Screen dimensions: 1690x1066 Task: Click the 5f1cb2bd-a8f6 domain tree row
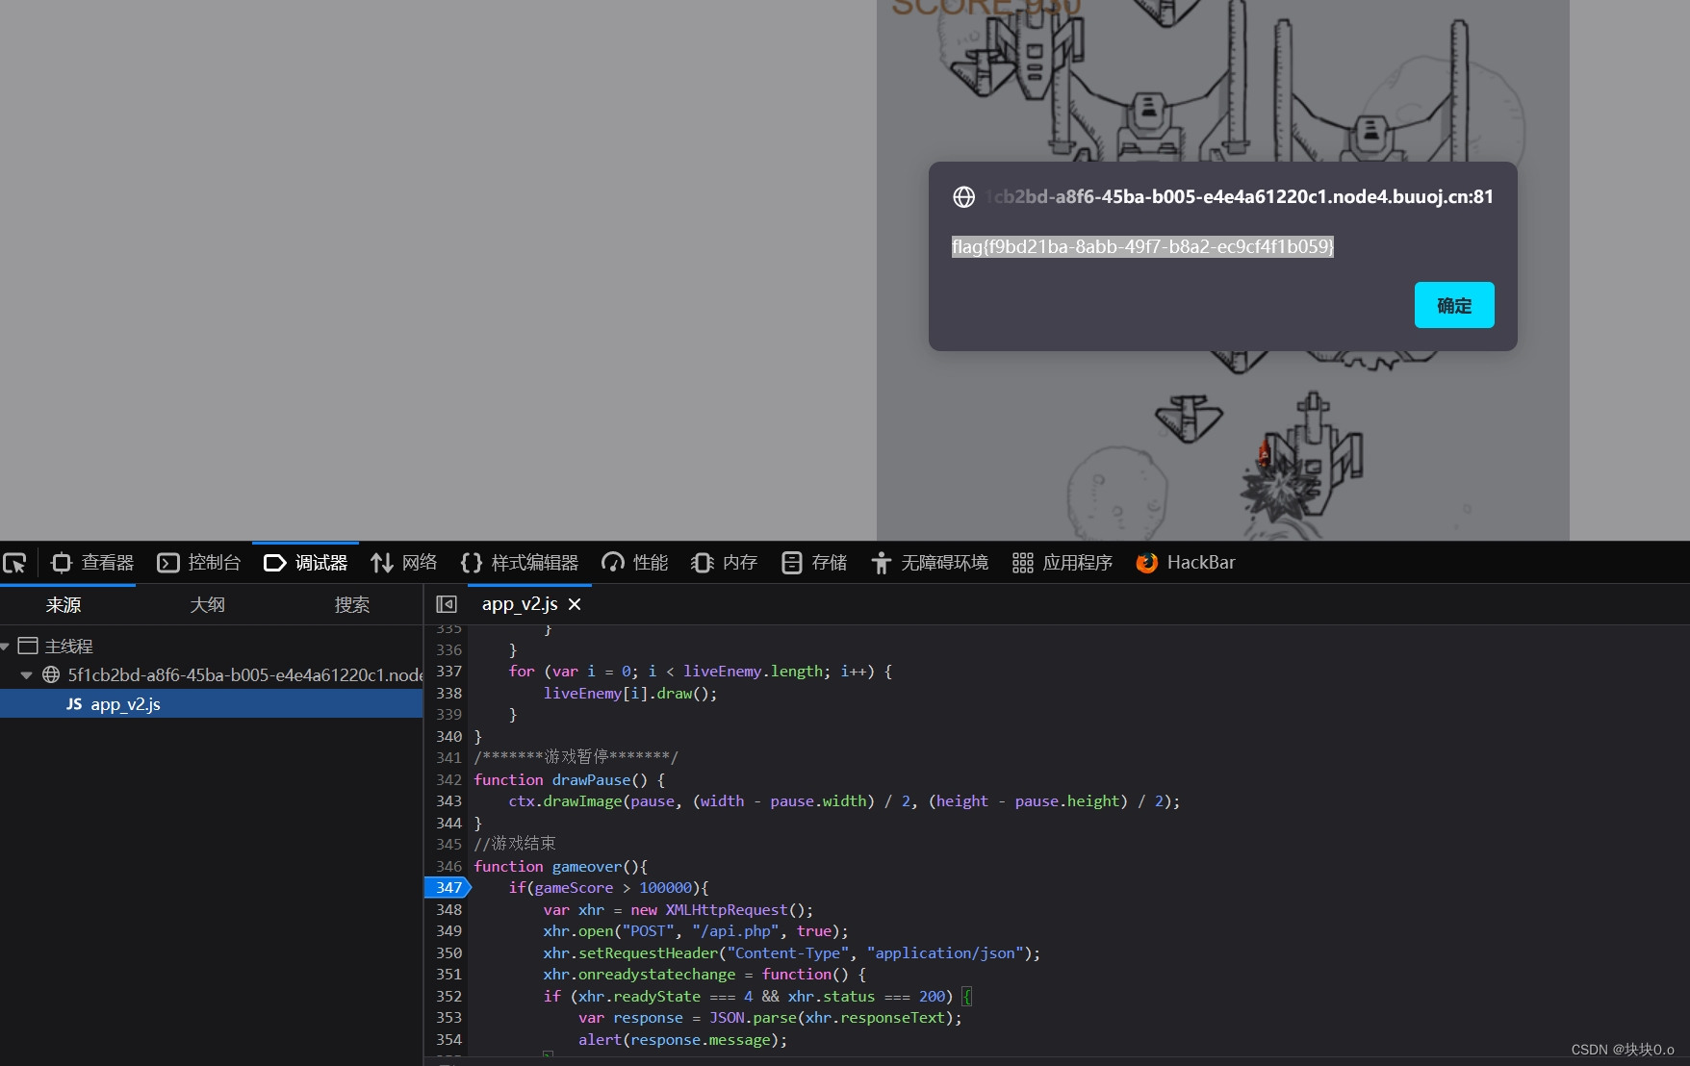coord(211,675)
